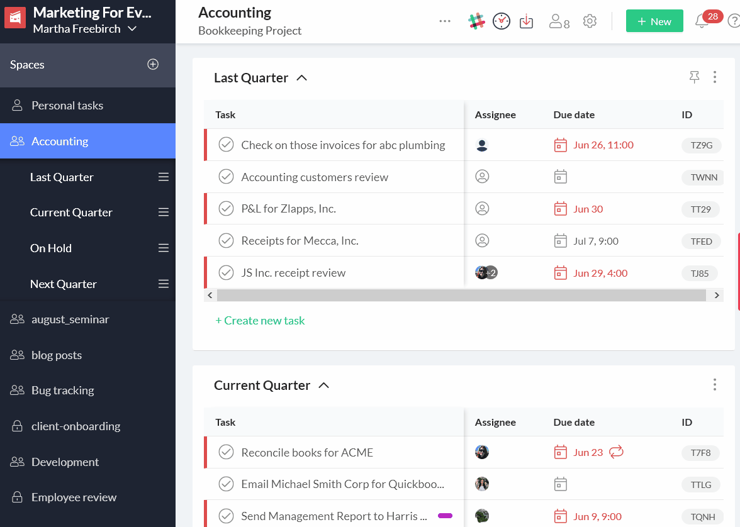Click the green New button
Screen dimensions: 740x527
pos(654,21)
